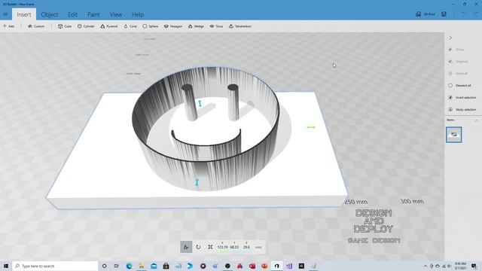Toggle Sticky selection option
This screenshot has width=482, height=271.
coord(462,109)
